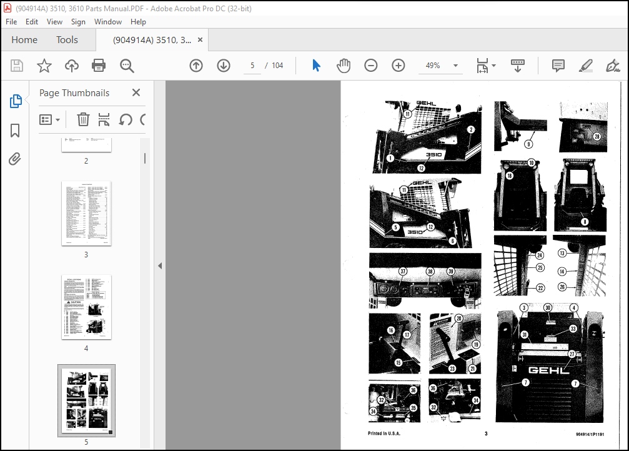The height and width of the screenshot is (451, 629).
Task: Print the document
Action: (99, 66)
